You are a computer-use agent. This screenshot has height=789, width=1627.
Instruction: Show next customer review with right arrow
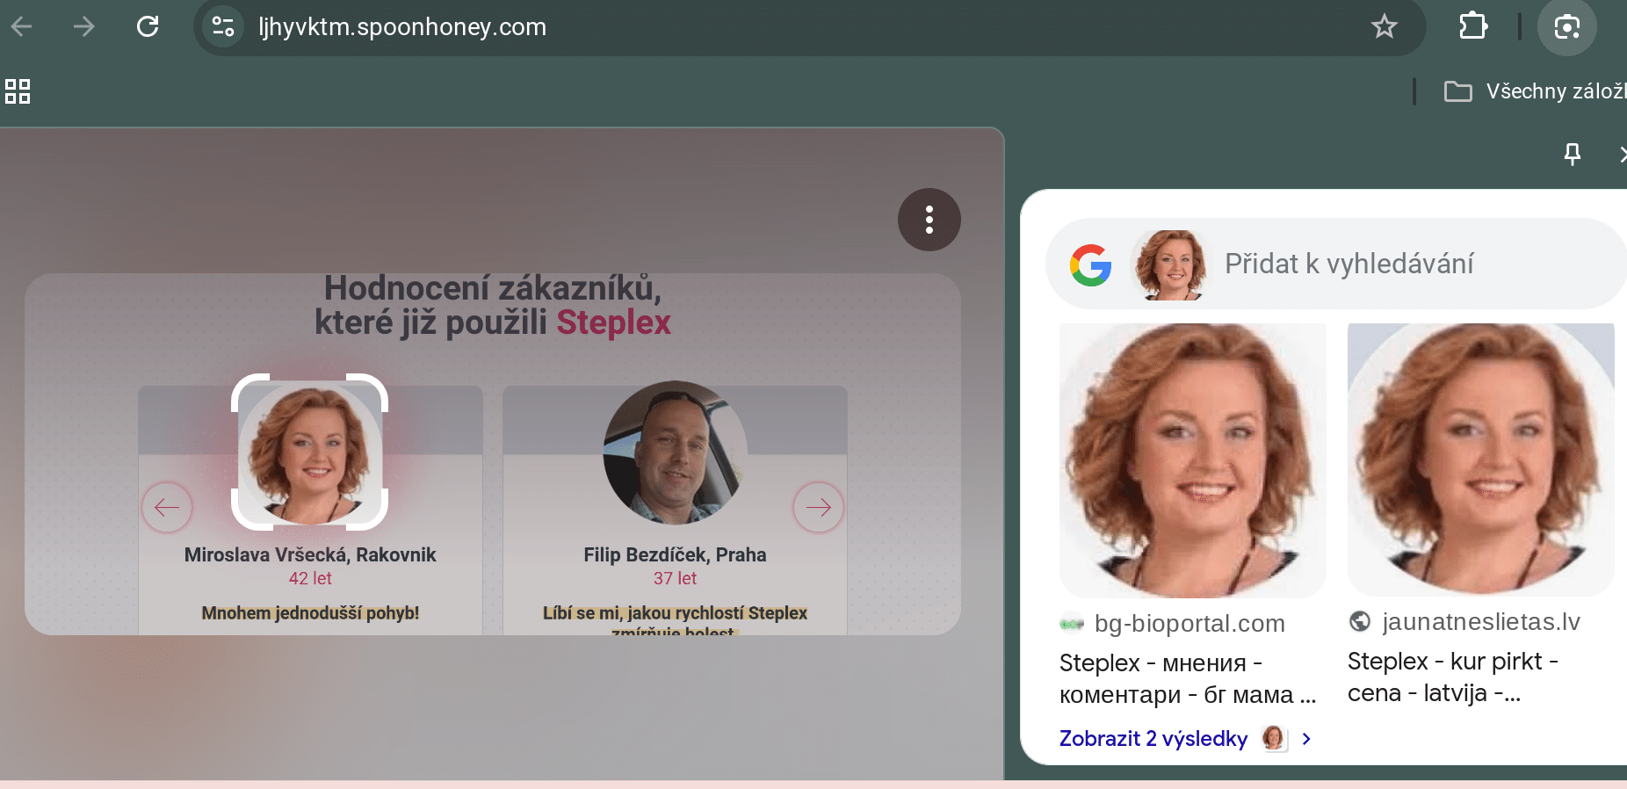[x=819, y=507]
